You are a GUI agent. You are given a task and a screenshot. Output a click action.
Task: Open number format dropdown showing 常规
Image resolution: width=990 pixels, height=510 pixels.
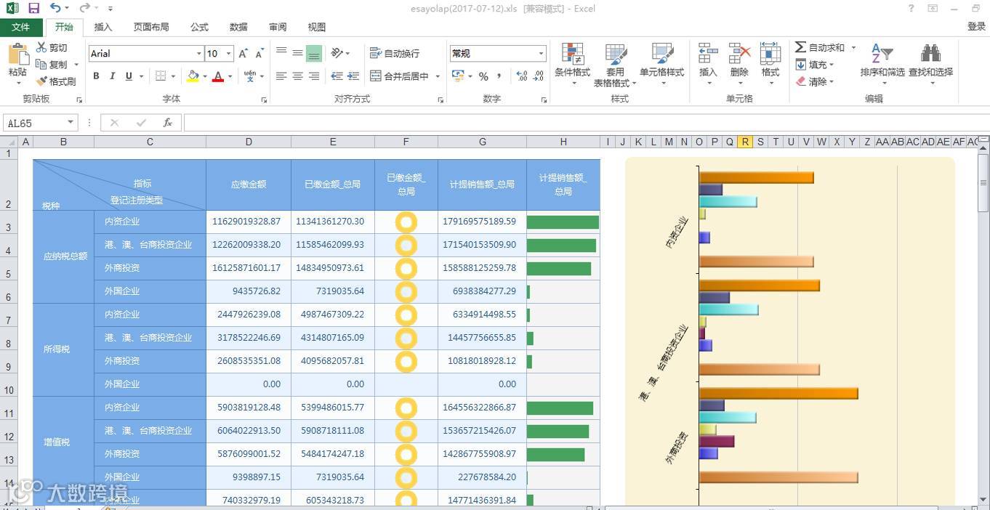[541, 54]
